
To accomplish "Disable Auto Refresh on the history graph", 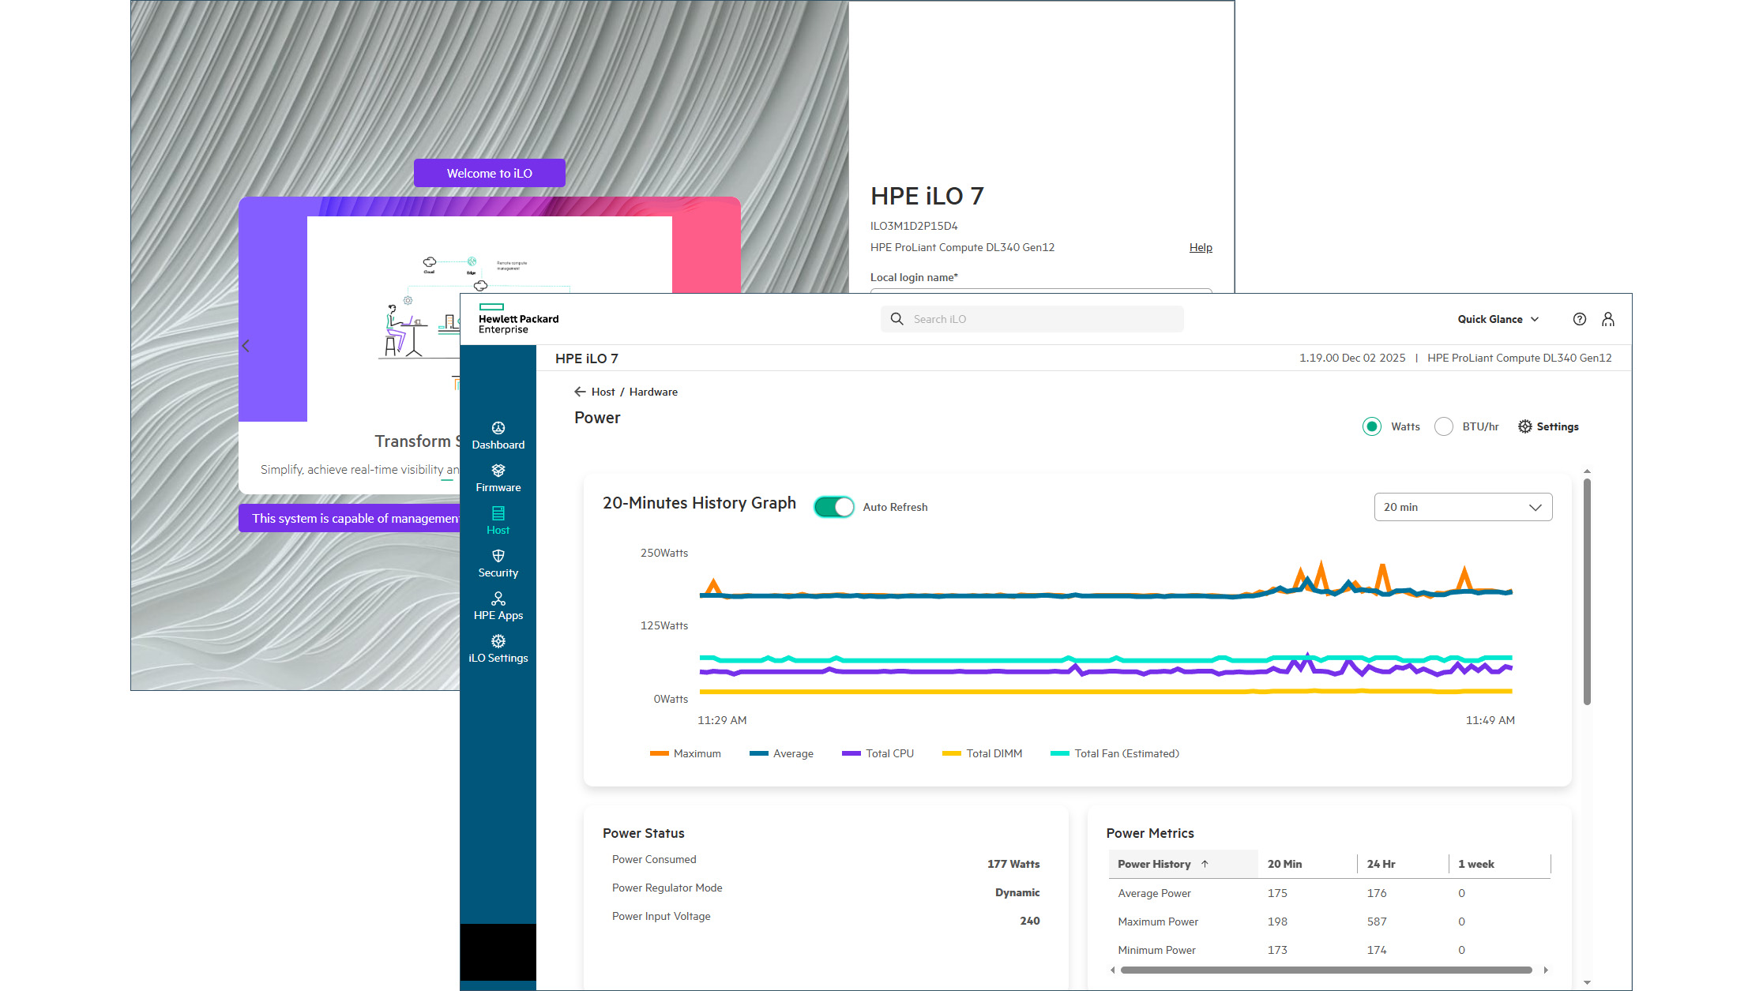I will coord(833,506).
